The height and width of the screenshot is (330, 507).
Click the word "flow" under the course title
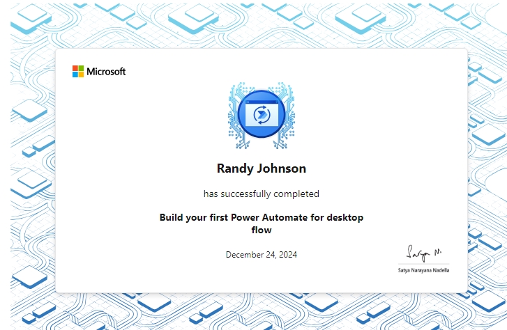point(262,230)
